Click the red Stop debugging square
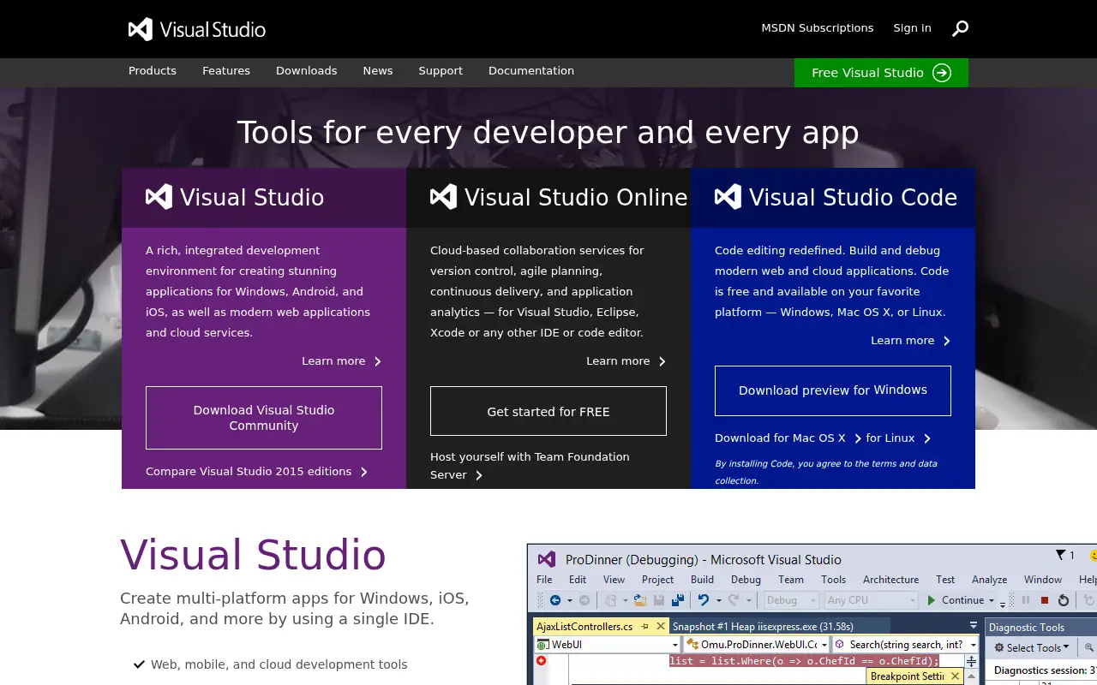The height and width of the screenshot is (685, 1097). pos(1045,600)
